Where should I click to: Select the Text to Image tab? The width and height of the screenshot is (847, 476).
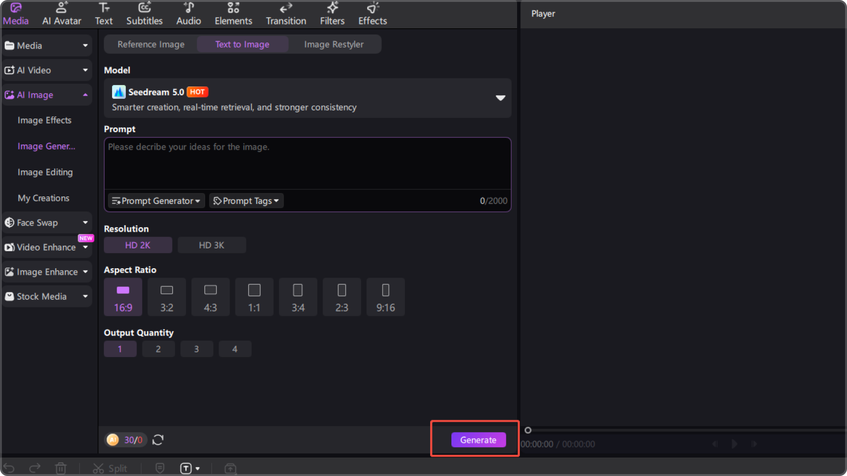pos(242,44)
